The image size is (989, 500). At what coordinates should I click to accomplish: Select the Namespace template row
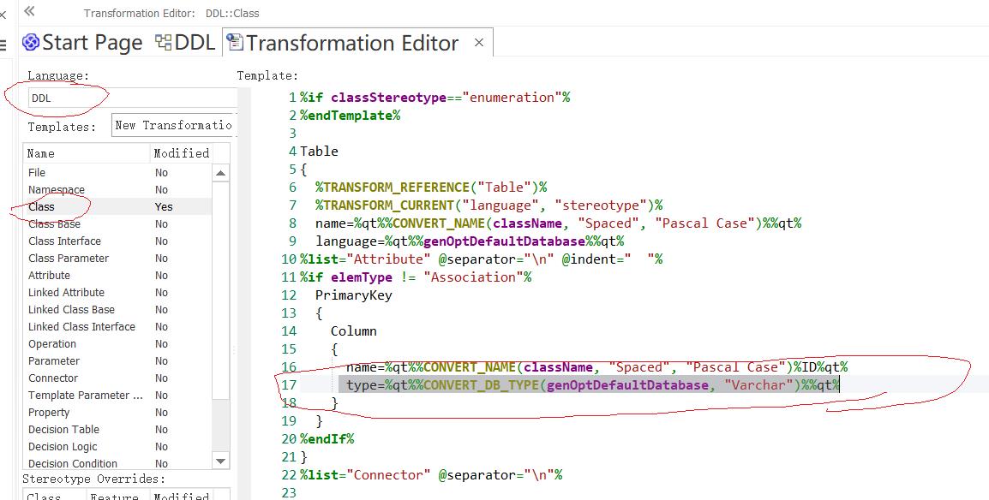click(117, 189)
